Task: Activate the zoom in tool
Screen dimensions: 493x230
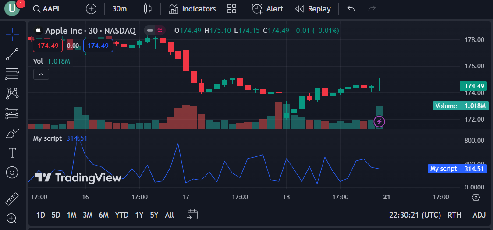Action: point(12,218)
